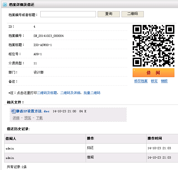Focus the 档案编号或者标题 search field
The width and height of the screenshot is (178, 170).
tap(68, 14)
